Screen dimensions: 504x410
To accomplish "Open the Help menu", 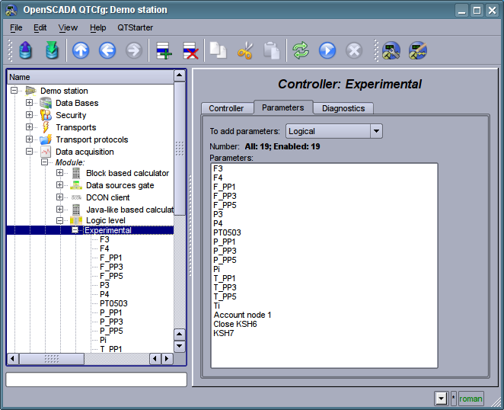I will tap(98, 27).
